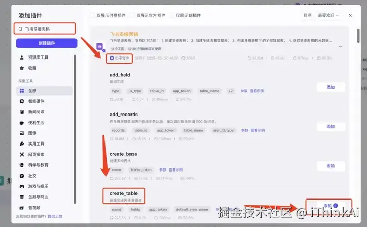Click the user_id_type tag of add_records

coord(223,130)
